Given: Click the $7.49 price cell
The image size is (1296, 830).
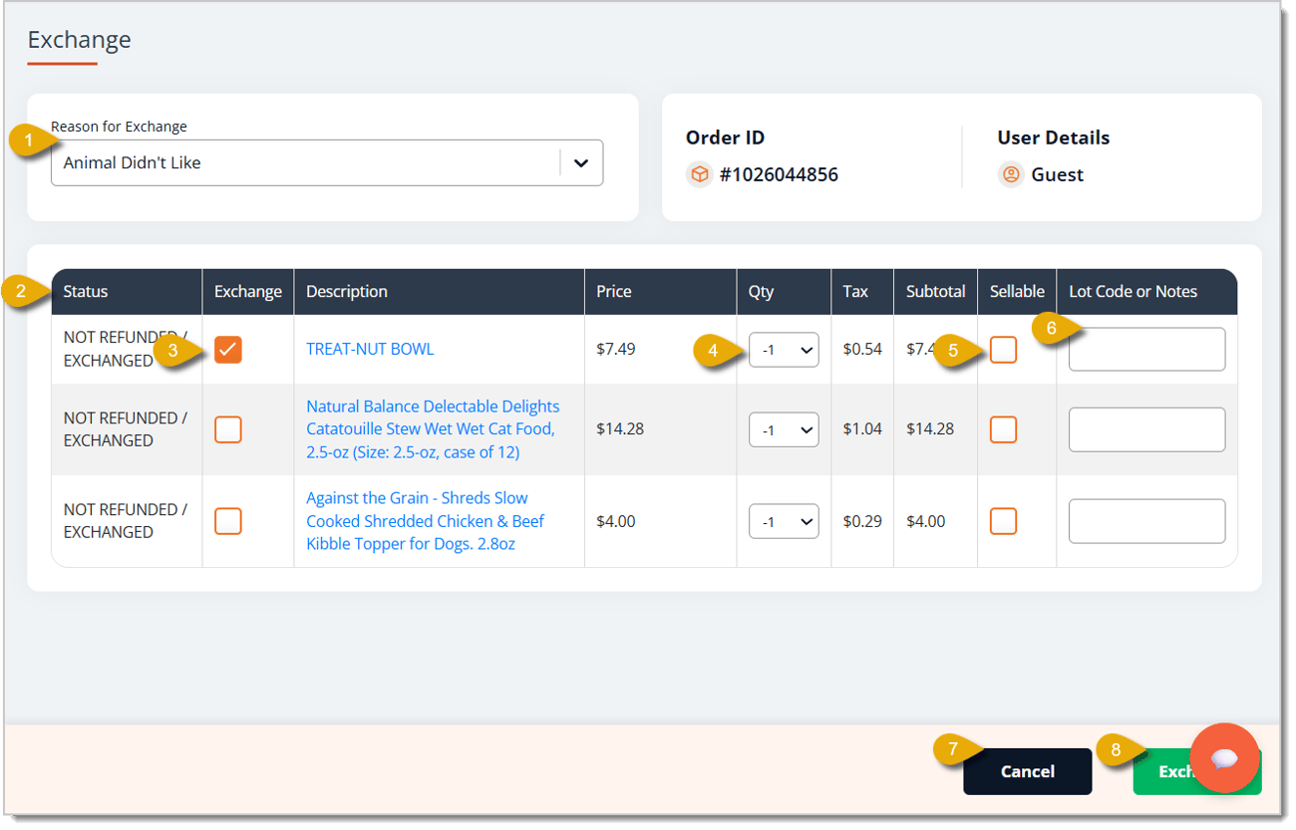Looking at the screenshot, I should pos(616,349).
